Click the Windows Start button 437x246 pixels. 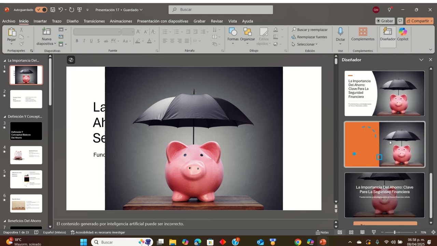pos(84,242)
